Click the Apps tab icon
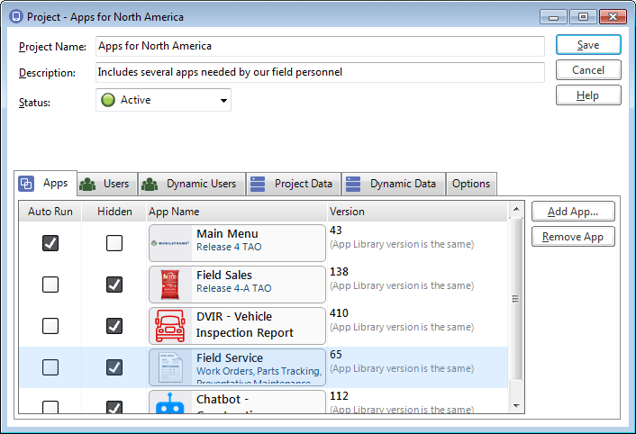 pyautogui.click(x=26, y=184)
